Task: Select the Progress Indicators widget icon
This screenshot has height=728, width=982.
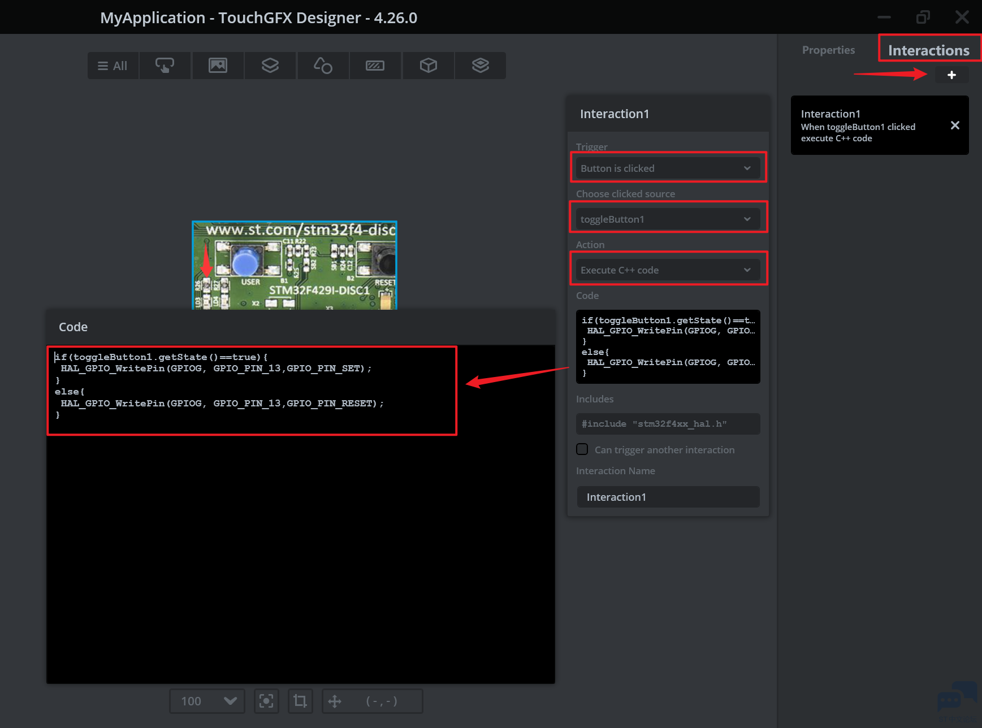Action: pyautogui.click(x=375, y=66)
